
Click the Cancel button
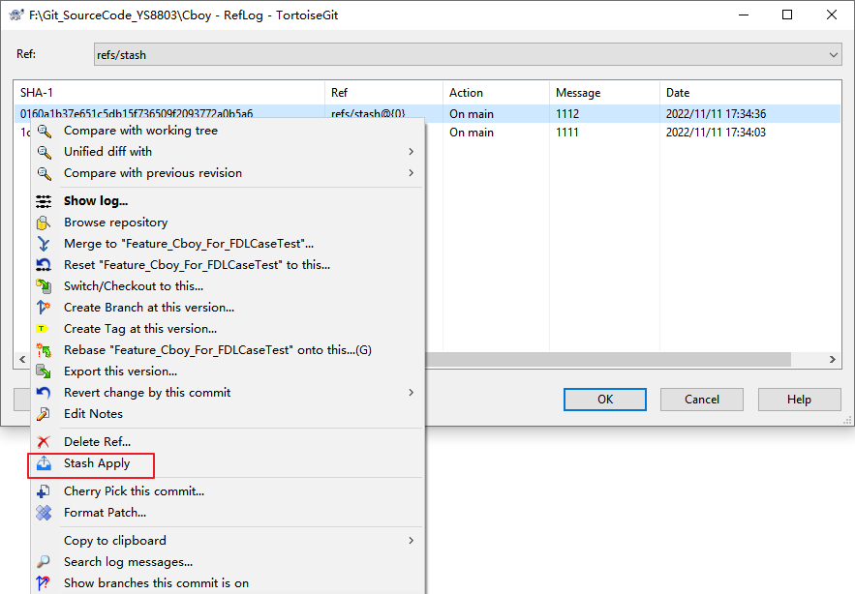coord(702,400)
